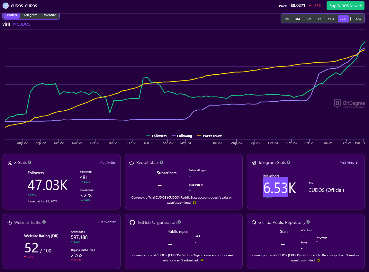Screen dimensions: 369x272
Task: Select the 3M time range
Action: point(297,19)
